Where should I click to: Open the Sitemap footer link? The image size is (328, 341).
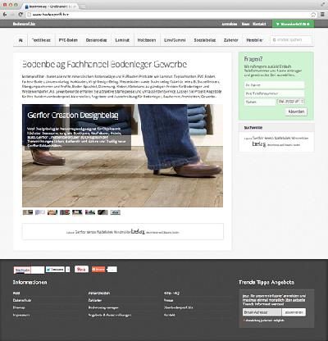pos(19,307)
